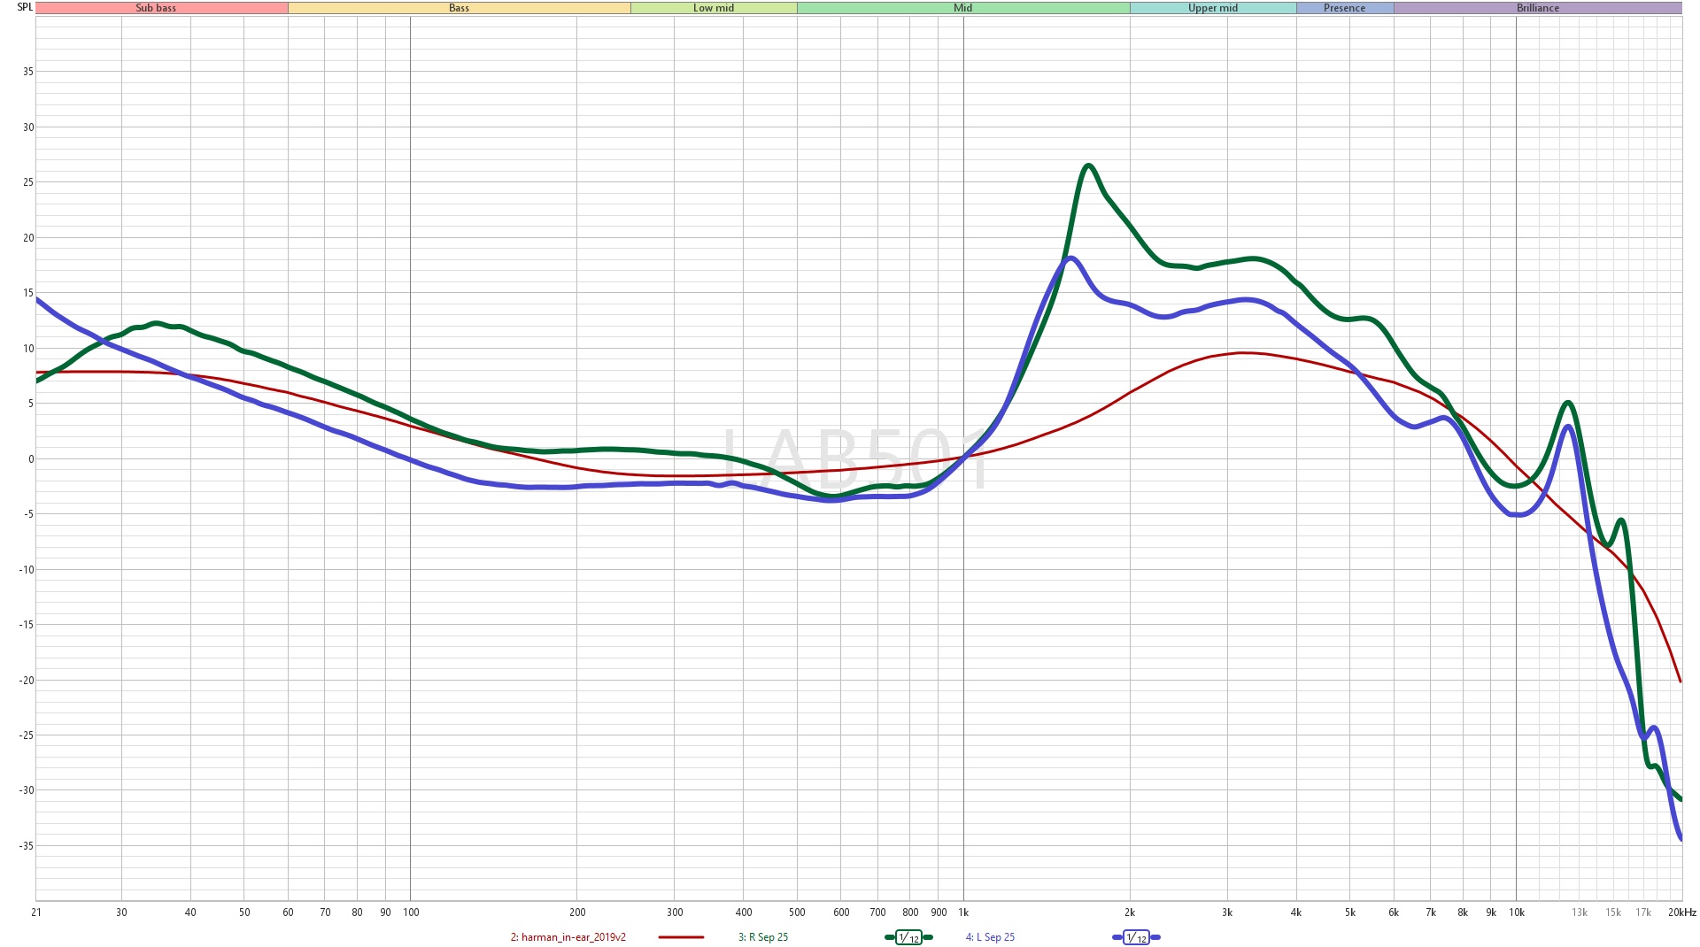Click the 10k frequency axis label
This screenshot has width=1700, height=947.
click(x=1517, y=912)
